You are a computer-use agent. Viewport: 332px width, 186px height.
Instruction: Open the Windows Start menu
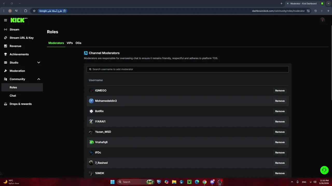[x=112, y=182]
